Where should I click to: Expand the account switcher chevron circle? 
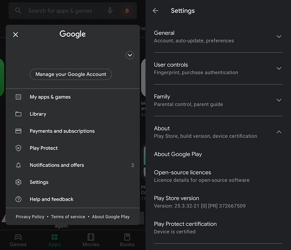(x=130, y=55)
